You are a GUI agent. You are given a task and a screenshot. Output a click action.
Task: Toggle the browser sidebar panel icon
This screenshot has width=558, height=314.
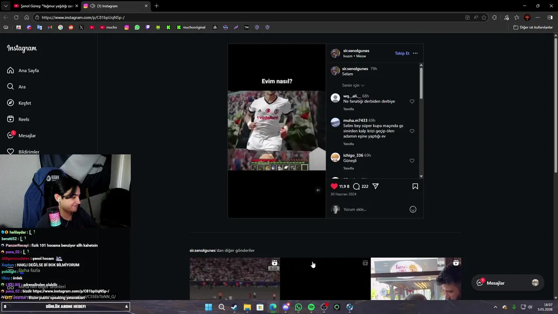coord(550,17)
